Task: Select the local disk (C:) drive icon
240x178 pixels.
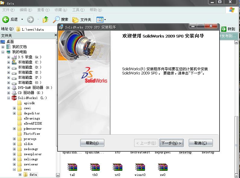Action: tap(14, 62)
